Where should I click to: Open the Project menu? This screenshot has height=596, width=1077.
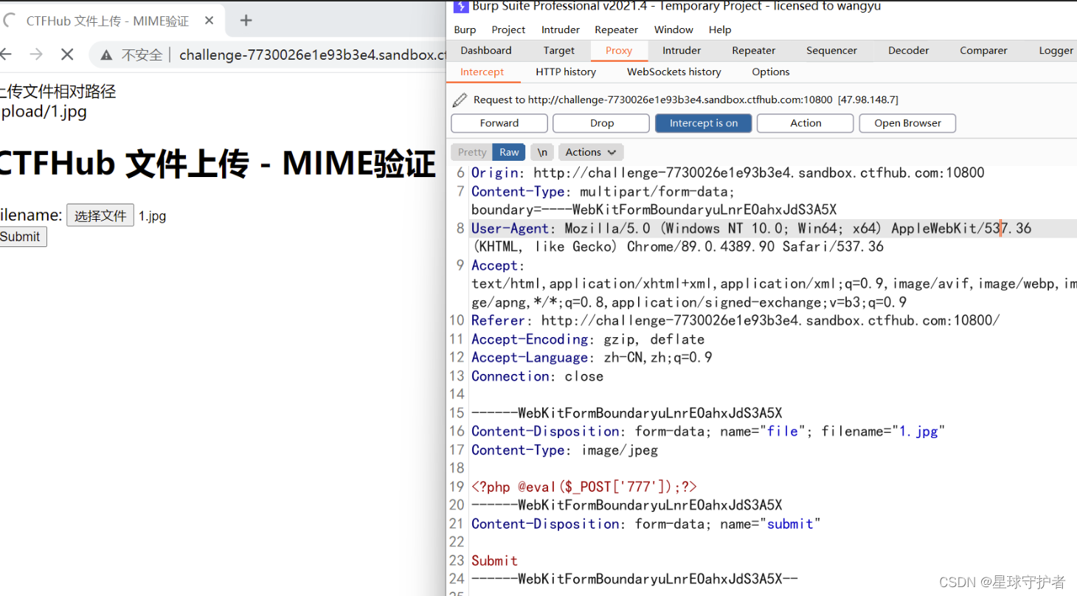click(508, 30)
